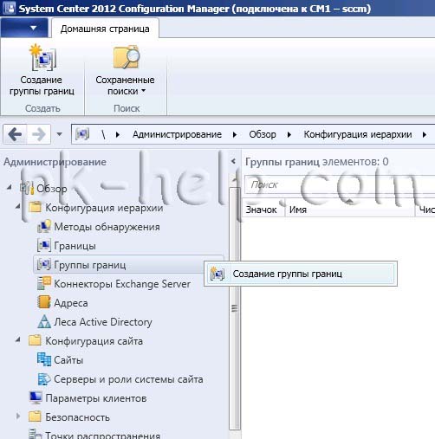The height and width of the screenshot is (439, 435).
Task: Select Конфигурация сайта tree item
Action: pos(94,341)
